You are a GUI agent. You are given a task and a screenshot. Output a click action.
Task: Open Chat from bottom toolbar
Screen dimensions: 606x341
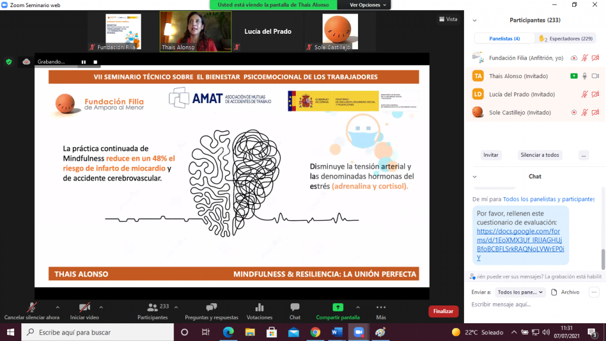[x=295, y=311]
